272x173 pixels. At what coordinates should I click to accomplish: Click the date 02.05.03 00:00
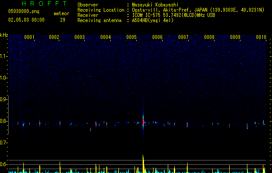(x=26, y=20)
